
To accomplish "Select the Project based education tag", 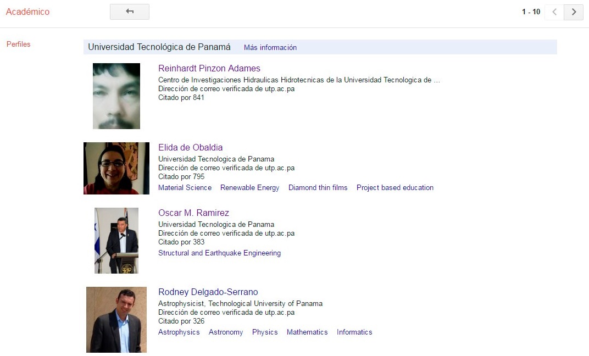I will click(x=395, y=188).
